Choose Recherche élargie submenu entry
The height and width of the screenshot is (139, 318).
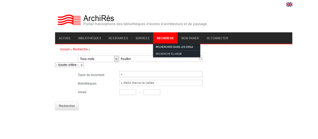[x=177, y=54]
